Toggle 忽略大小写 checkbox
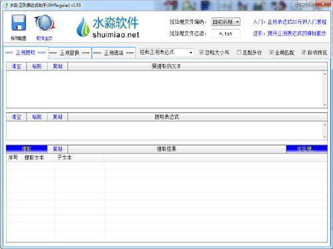333x249 pixels. point(201,52)
